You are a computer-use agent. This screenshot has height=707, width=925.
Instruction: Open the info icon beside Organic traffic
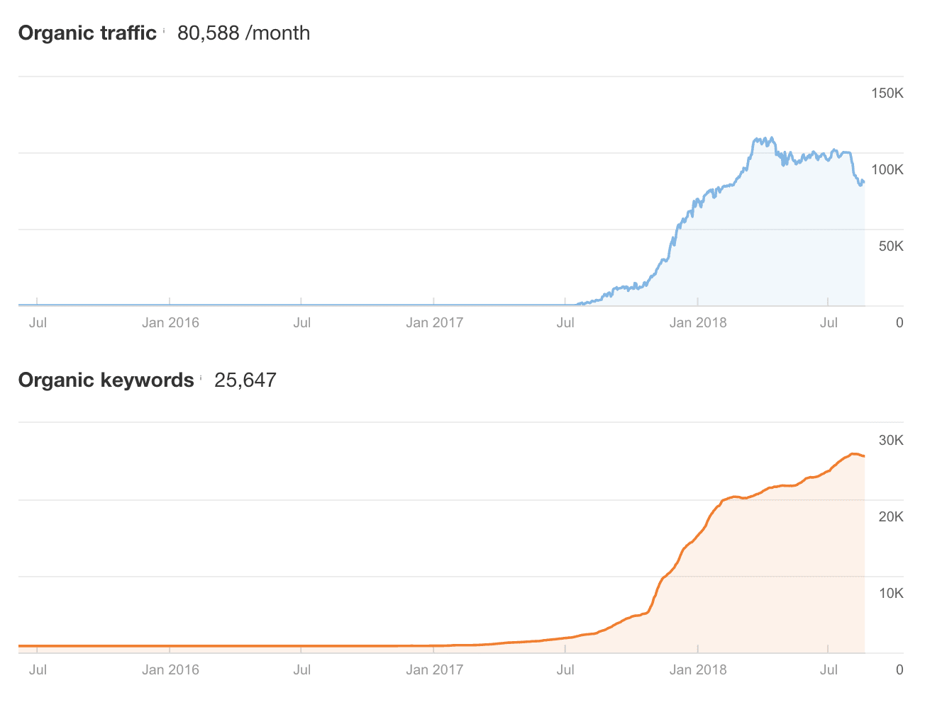click(164, 30)
